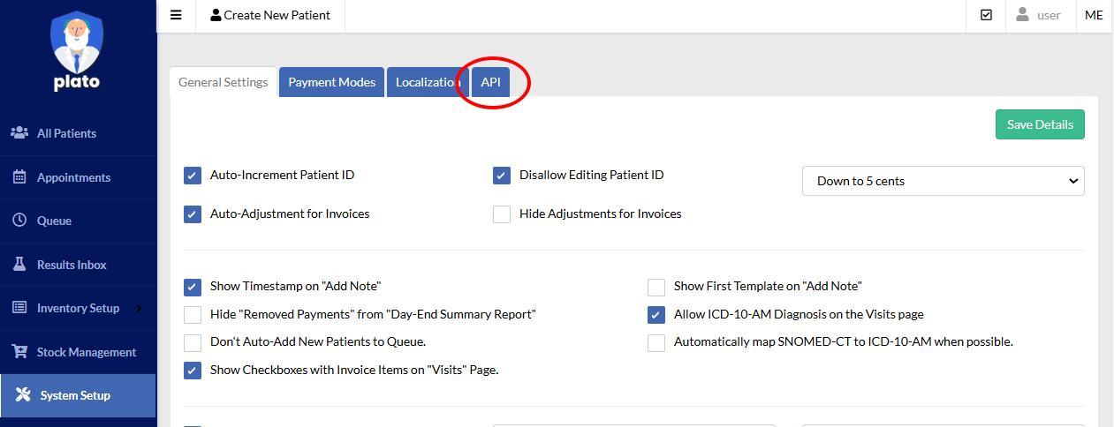Image resolution: width=1114 pixels, height=427 pixels.
Task: Toggle the hamburger sidebar menu icon
Action: (176, 15)
